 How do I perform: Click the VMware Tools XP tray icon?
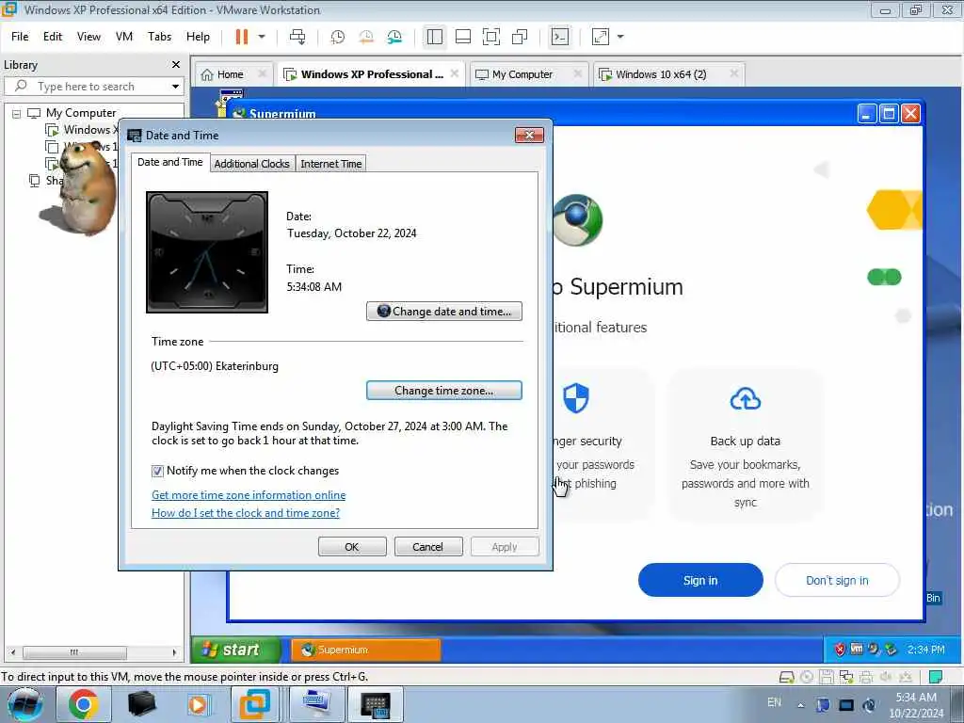click(x=857, y=650)
